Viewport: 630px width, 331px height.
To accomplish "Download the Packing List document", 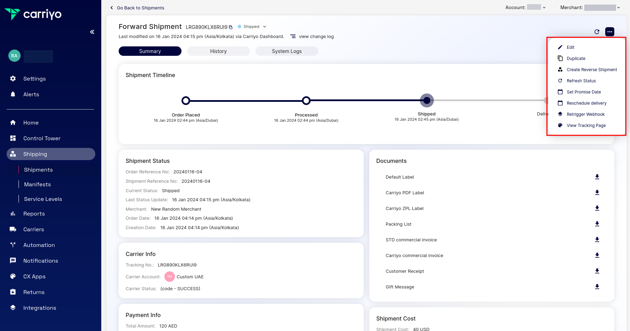I will [597, 224].
